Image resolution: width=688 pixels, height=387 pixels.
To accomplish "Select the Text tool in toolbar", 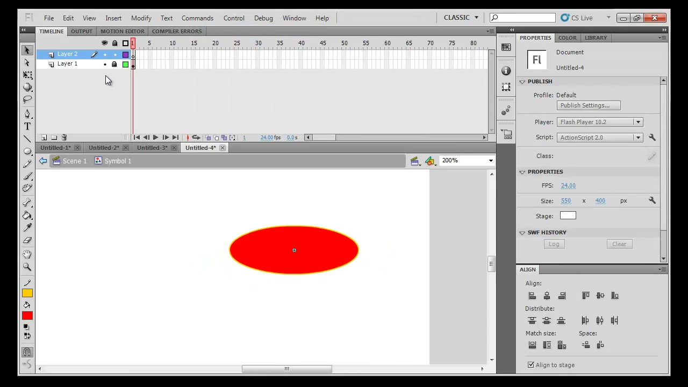I will coord(27,126).
